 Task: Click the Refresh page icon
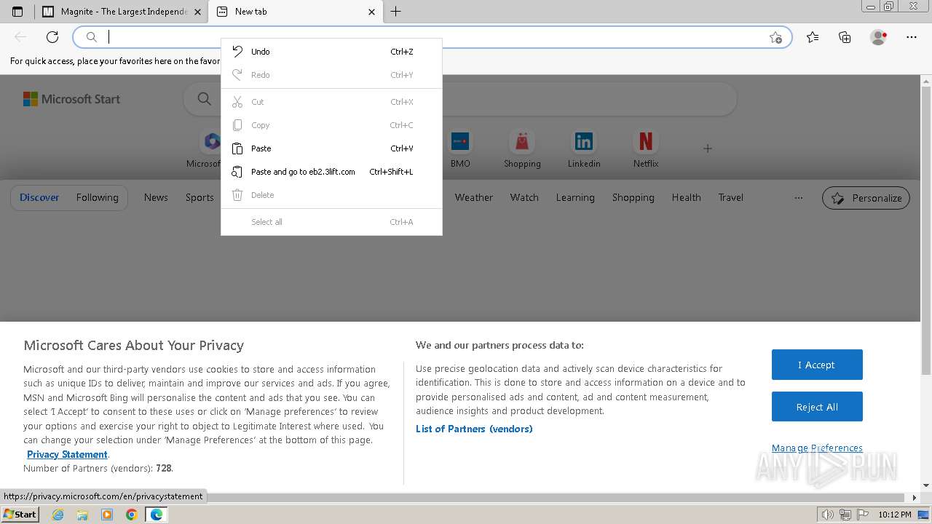(x=52, y=37)
